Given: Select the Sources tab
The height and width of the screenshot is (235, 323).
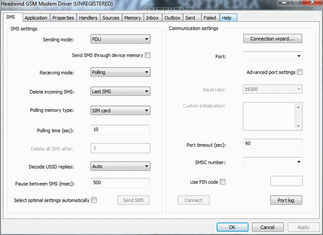Looking at the screenshot, I should [111, 18].
